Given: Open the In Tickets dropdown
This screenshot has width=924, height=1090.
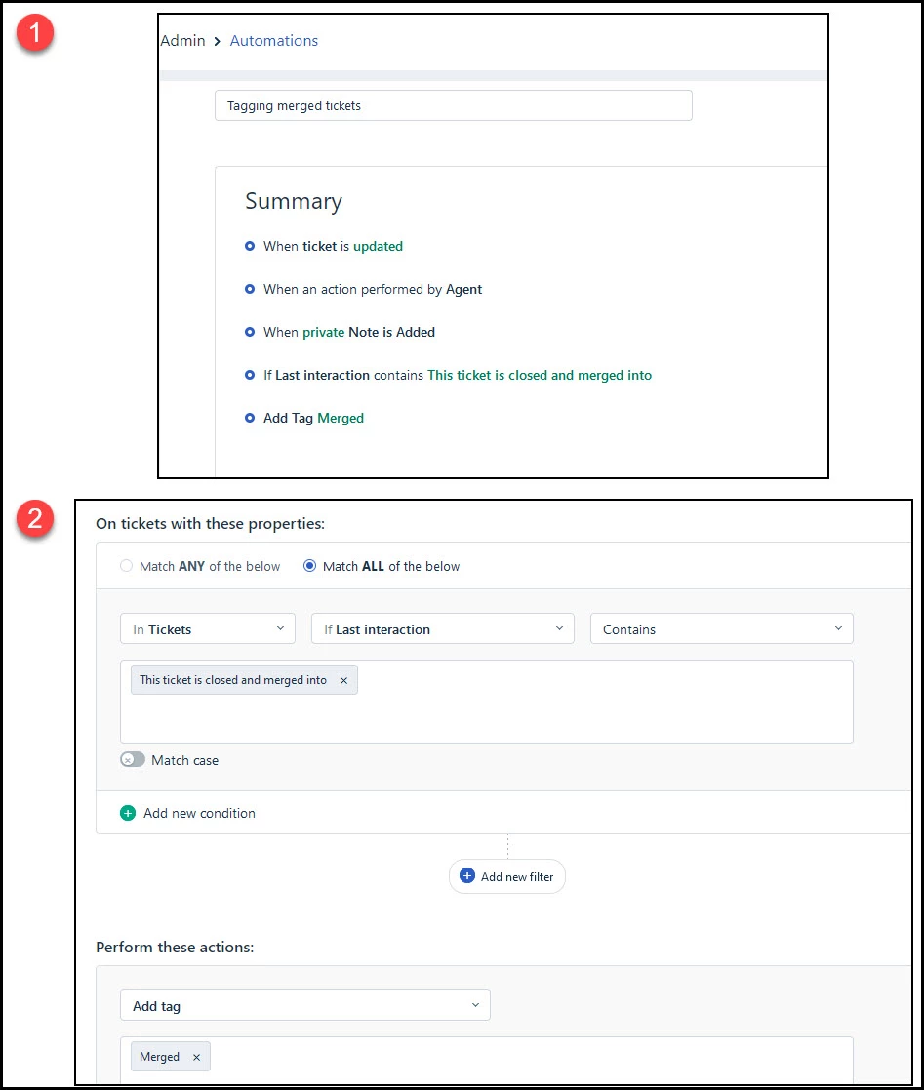Looking at the screenshot, I should pyautogui.click(x=208, y=628).
